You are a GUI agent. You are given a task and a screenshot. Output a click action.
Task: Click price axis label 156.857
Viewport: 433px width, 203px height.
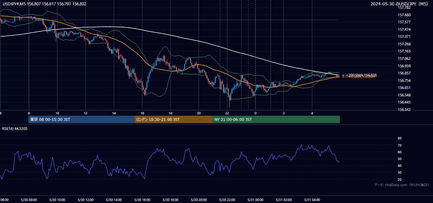tap(404, 73)
